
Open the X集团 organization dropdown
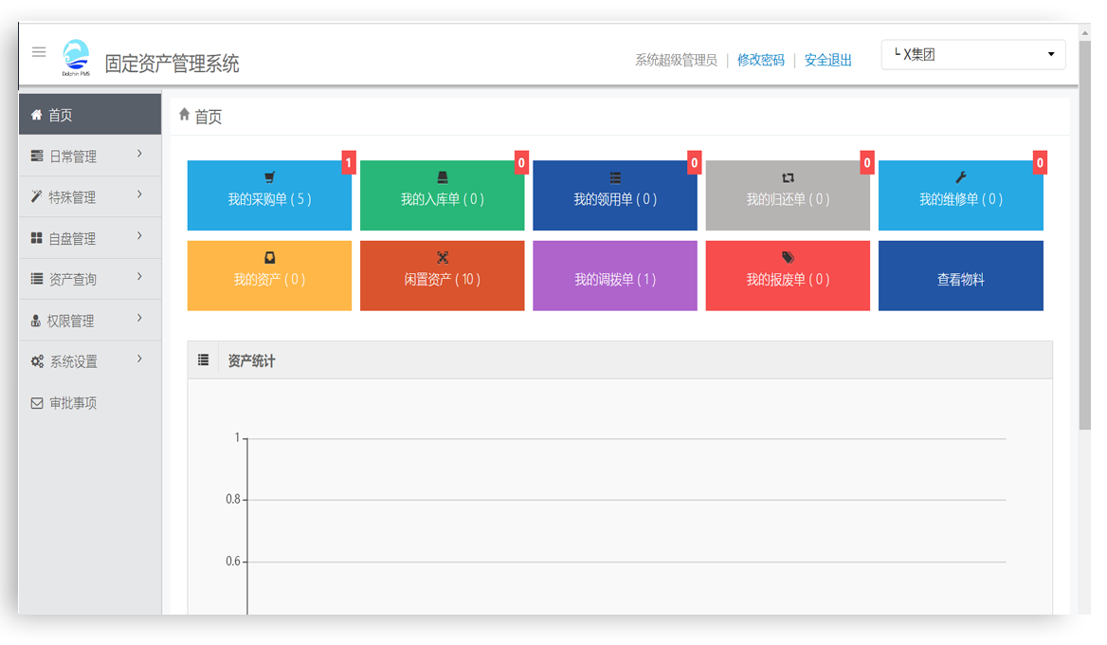pos(972,55)
